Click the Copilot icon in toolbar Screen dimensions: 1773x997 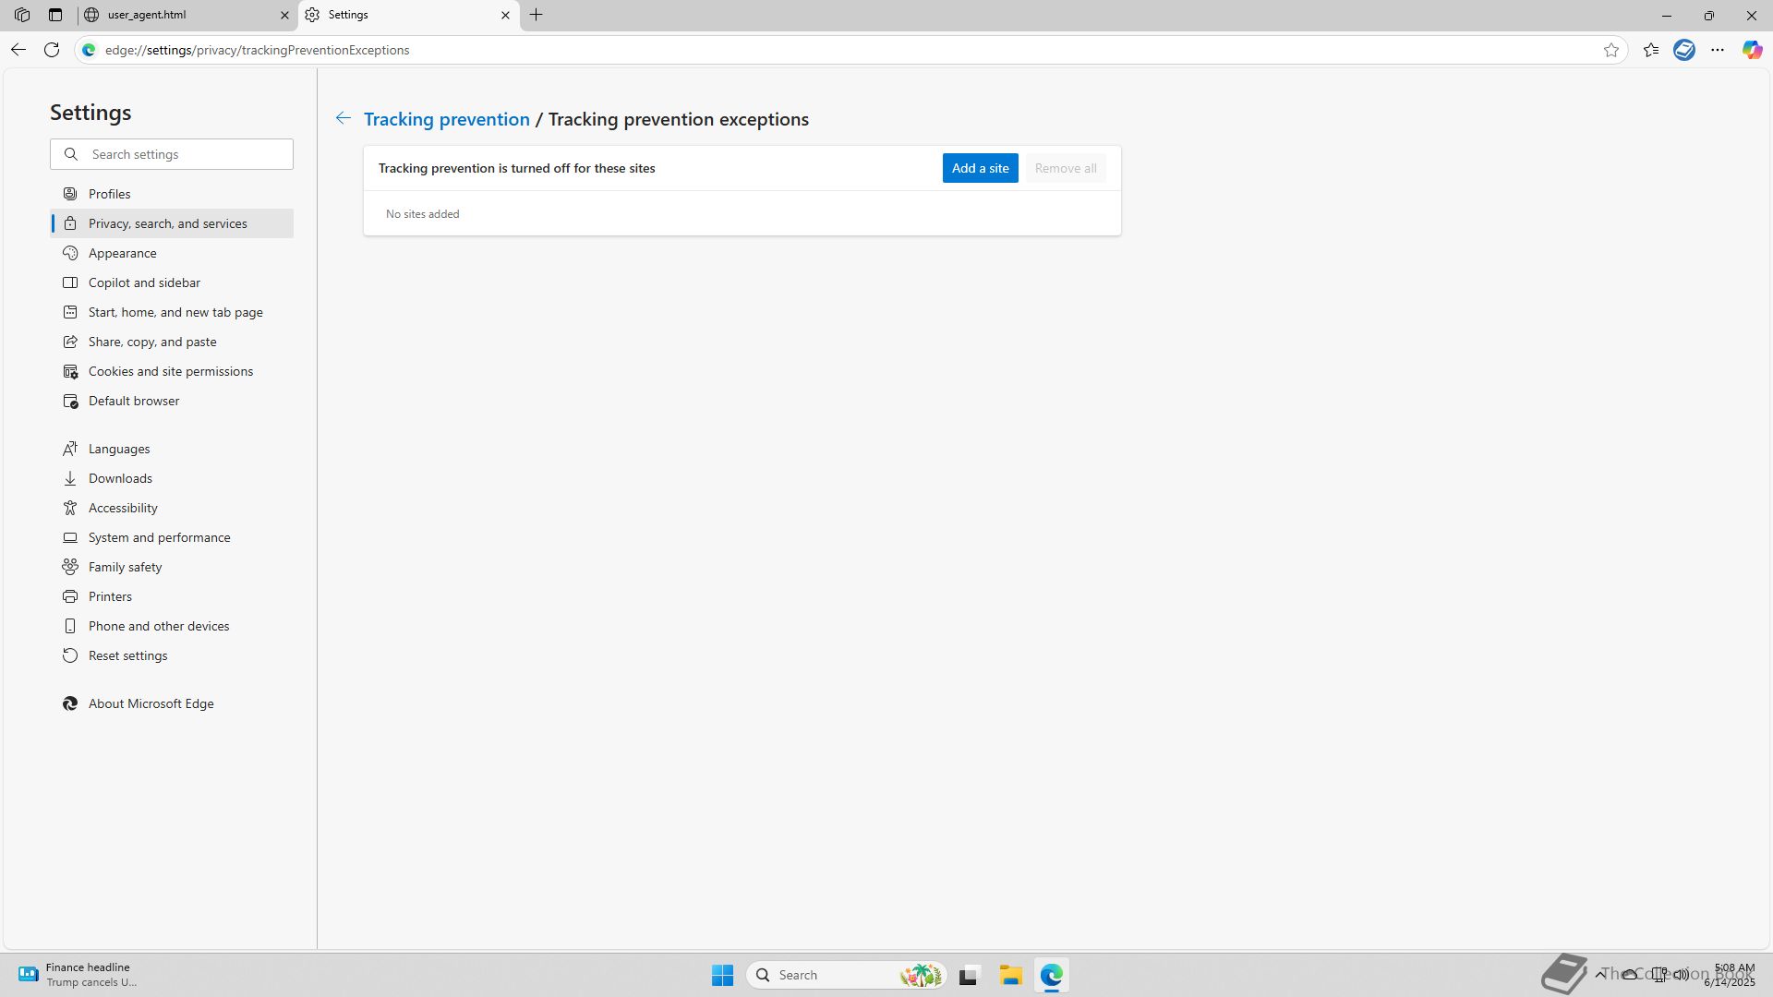[x=1752, y=50]
